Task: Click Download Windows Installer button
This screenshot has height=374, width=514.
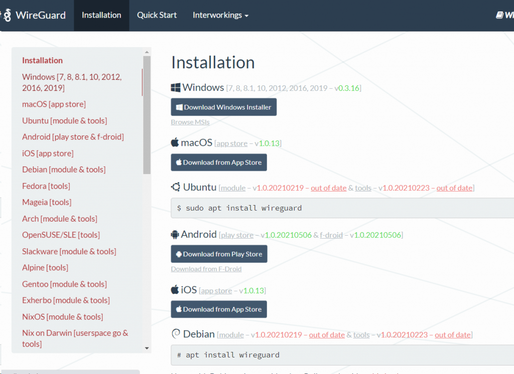Action: coord(223,107)
